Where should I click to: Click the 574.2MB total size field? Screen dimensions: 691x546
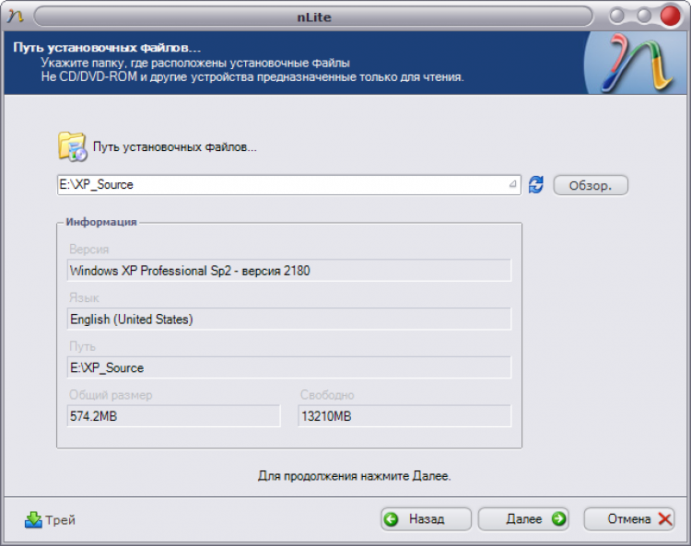pos(173,415)
